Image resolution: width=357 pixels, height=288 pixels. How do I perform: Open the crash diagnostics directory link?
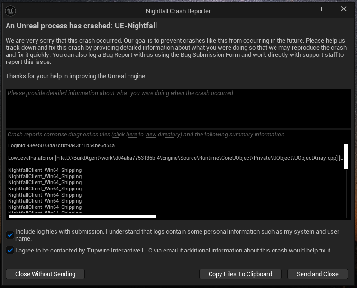point(147,135)
